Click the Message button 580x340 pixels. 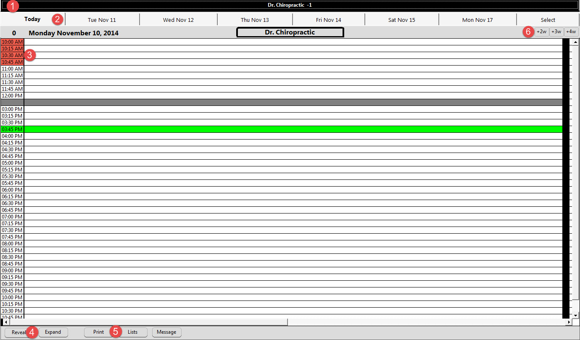166,332
